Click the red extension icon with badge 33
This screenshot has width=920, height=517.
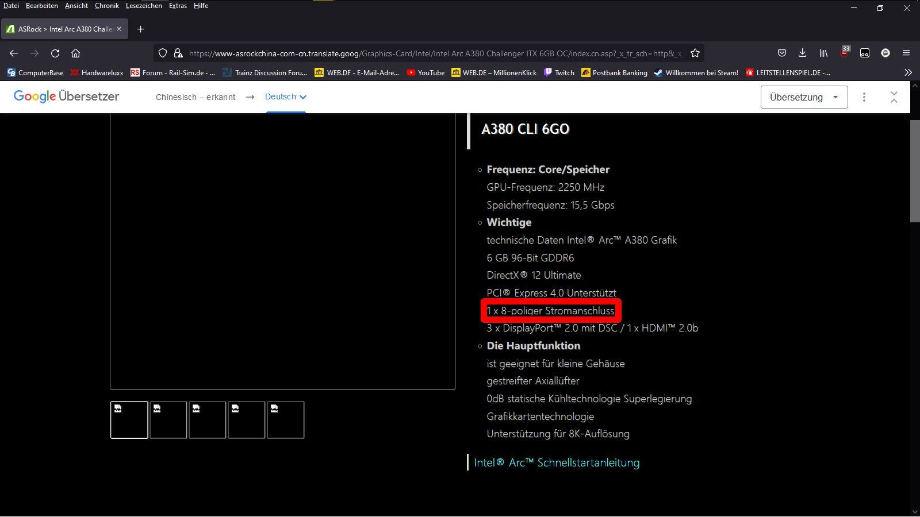tap(844, 52)
